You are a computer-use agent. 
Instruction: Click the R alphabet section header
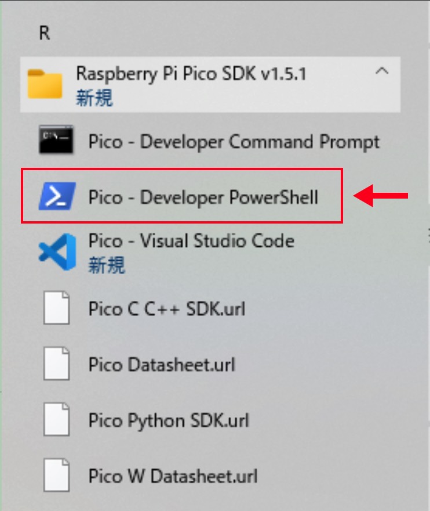click(45, 33)
